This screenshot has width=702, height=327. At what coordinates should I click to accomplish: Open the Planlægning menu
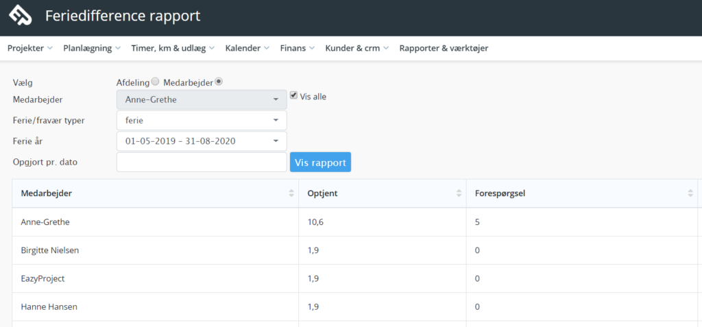92,49
